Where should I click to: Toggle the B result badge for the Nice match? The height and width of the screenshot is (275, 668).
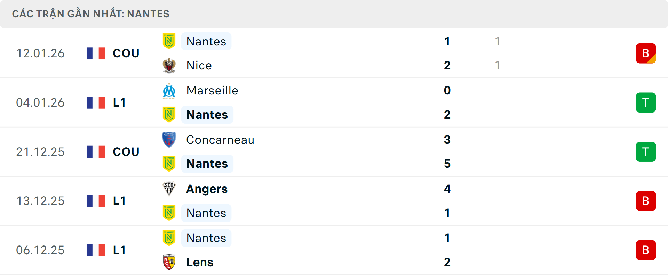(646, 53)
